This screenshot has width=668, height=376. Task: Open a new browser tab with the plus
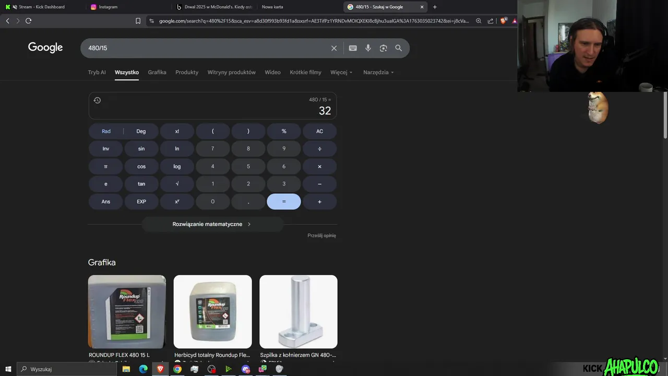coord(435,7)
